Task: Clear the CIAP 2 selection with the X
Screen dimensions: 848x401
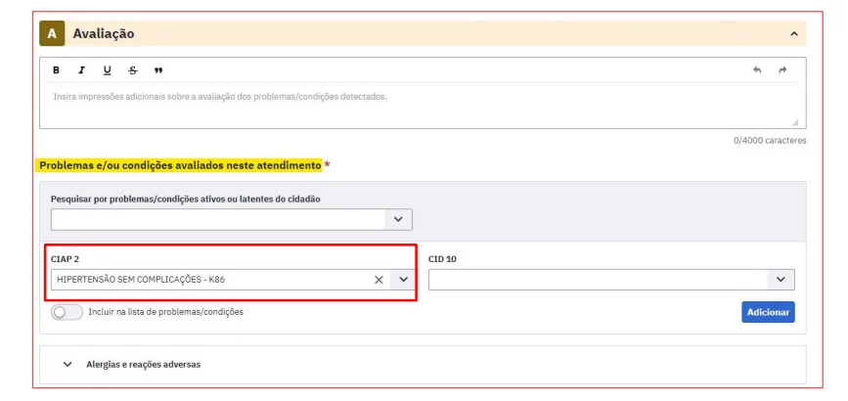Action: click(x=379, y=280)
